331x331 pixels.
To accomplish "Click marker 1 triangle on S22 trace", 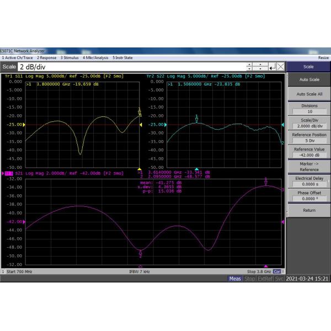I will tap(196, 119).
